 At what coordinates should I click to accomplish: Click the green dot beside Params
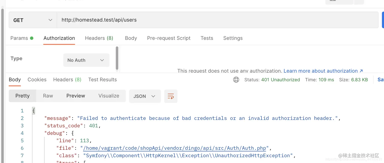[32, 38]
